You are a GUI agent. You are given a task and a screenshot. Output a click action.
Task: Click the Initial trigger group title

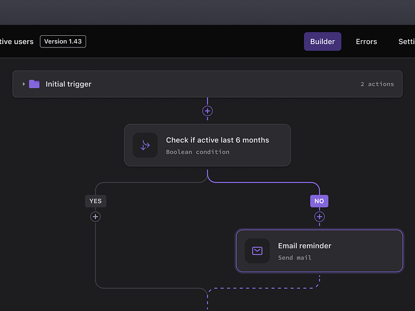68,84
